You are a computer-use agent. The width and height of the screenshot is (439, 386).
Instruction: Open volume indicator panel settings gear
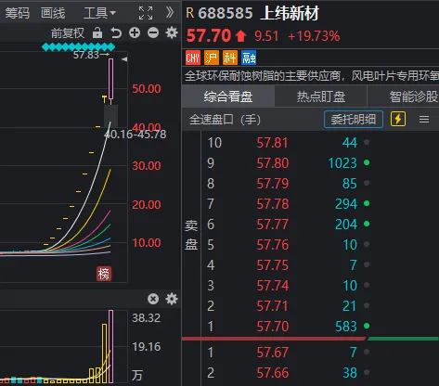[172, 299]
